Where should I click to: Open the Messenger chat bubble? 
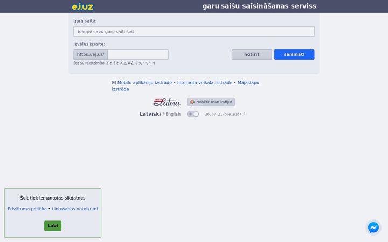[x=373, y=227]
